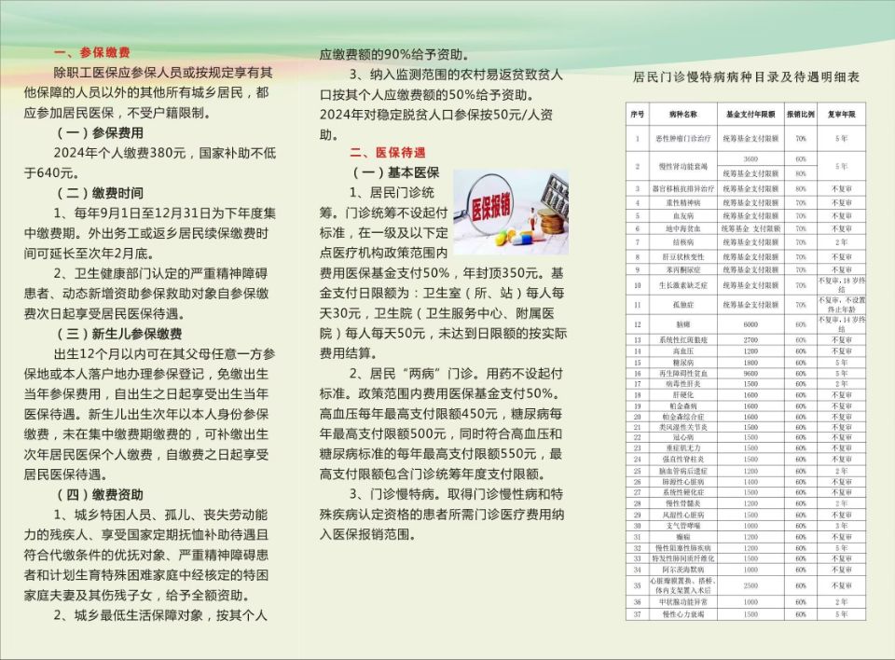Click the subheading （三）新生儿参保缴费

[x=117, y=334]
